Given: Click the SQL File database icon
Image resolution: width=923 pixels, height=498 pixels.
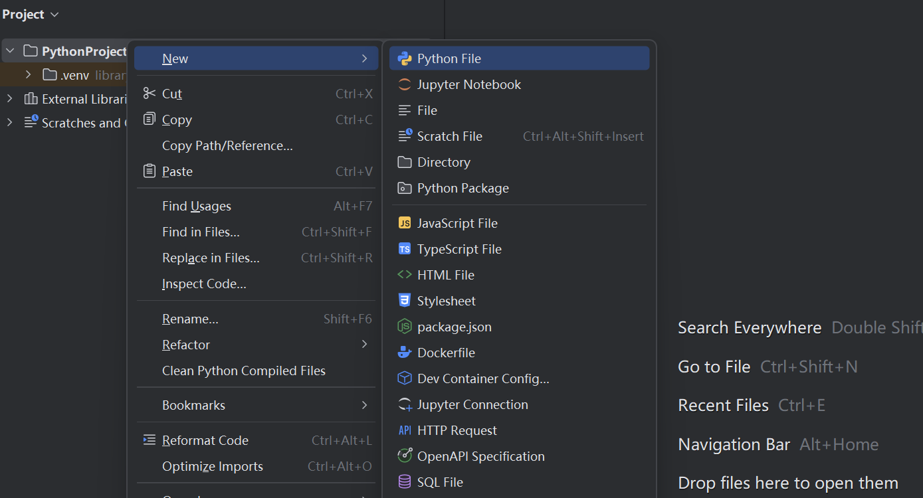Looking at the screenshot, I should pyautogui.click(x=404, y=482).
